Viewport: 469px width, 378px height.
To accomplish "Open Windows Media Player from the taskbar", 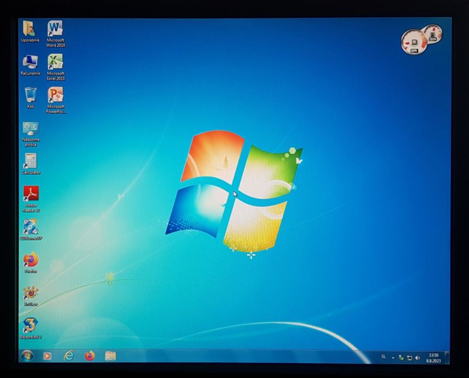I will [47, 356].
